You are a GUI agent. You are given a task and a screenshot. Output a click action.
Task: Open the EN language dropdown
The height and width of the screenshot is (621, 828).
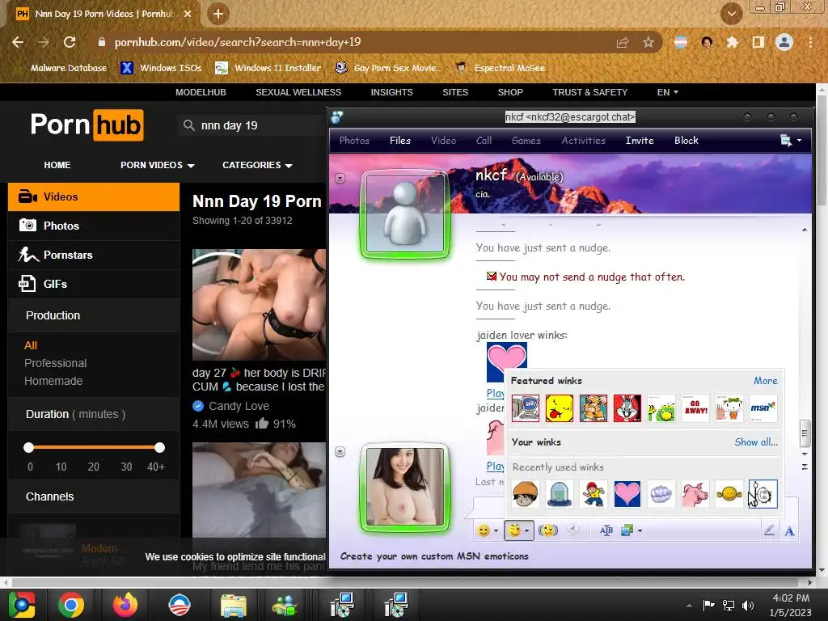[x=667, y=92]
